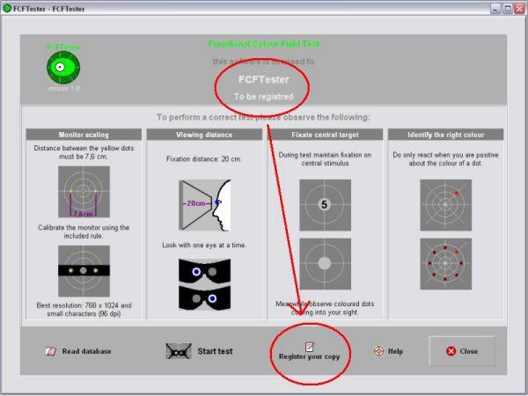Click the Start test button

point(200,351)
